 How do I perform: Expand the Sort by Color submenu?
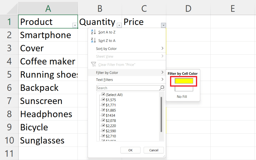106,48
